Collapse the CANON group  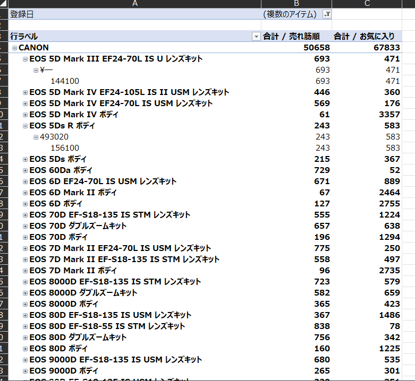(x=14, y=48)
